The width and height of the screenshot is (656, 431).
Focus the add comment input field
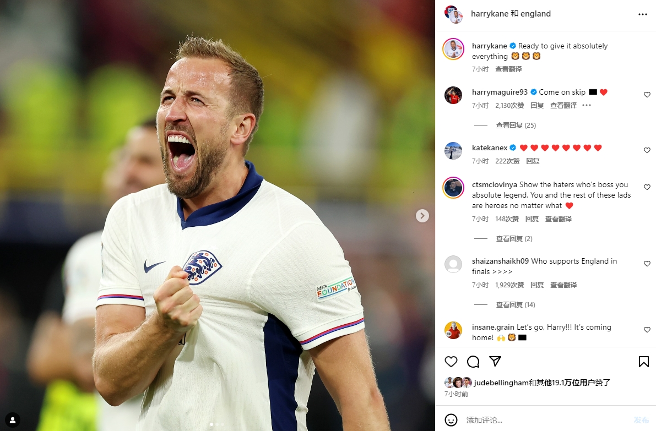pos(544,419)
